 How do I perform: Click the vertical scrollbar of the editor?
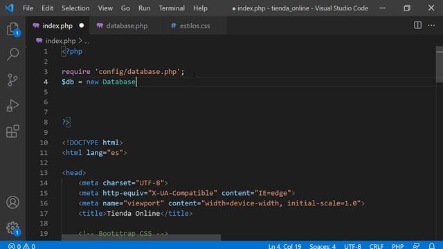click(x=440, y=64)
